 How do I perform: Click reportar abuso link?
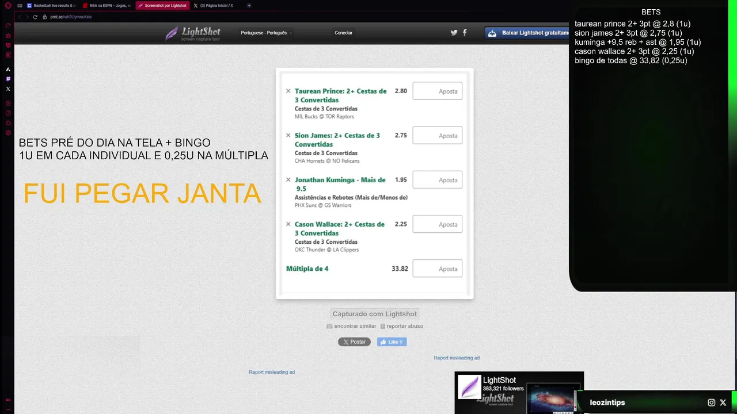[x=402, y=326]
